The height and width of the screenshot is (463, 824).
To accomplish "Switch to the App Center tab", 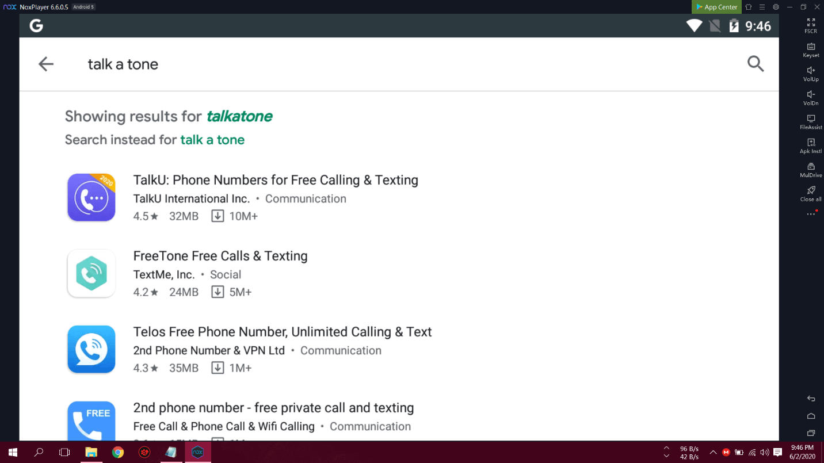I will 716,7.
